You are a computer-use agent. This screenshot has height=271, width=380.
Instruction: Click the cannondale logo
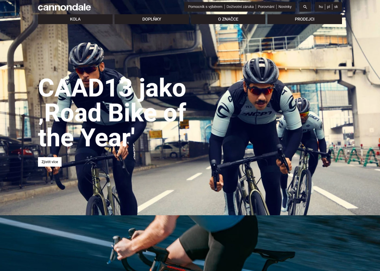pos(64,7)
